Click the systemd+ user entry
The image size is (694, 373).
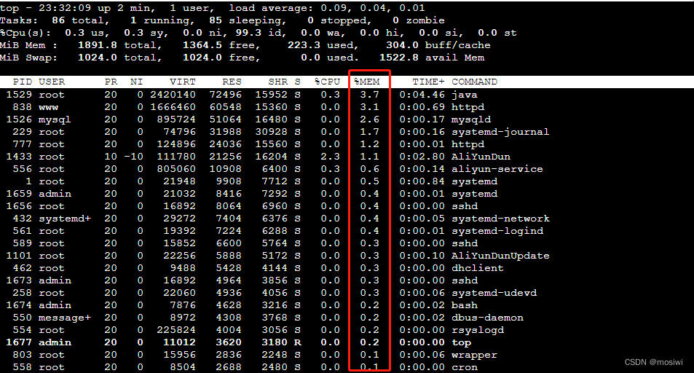tap(65, 219)
